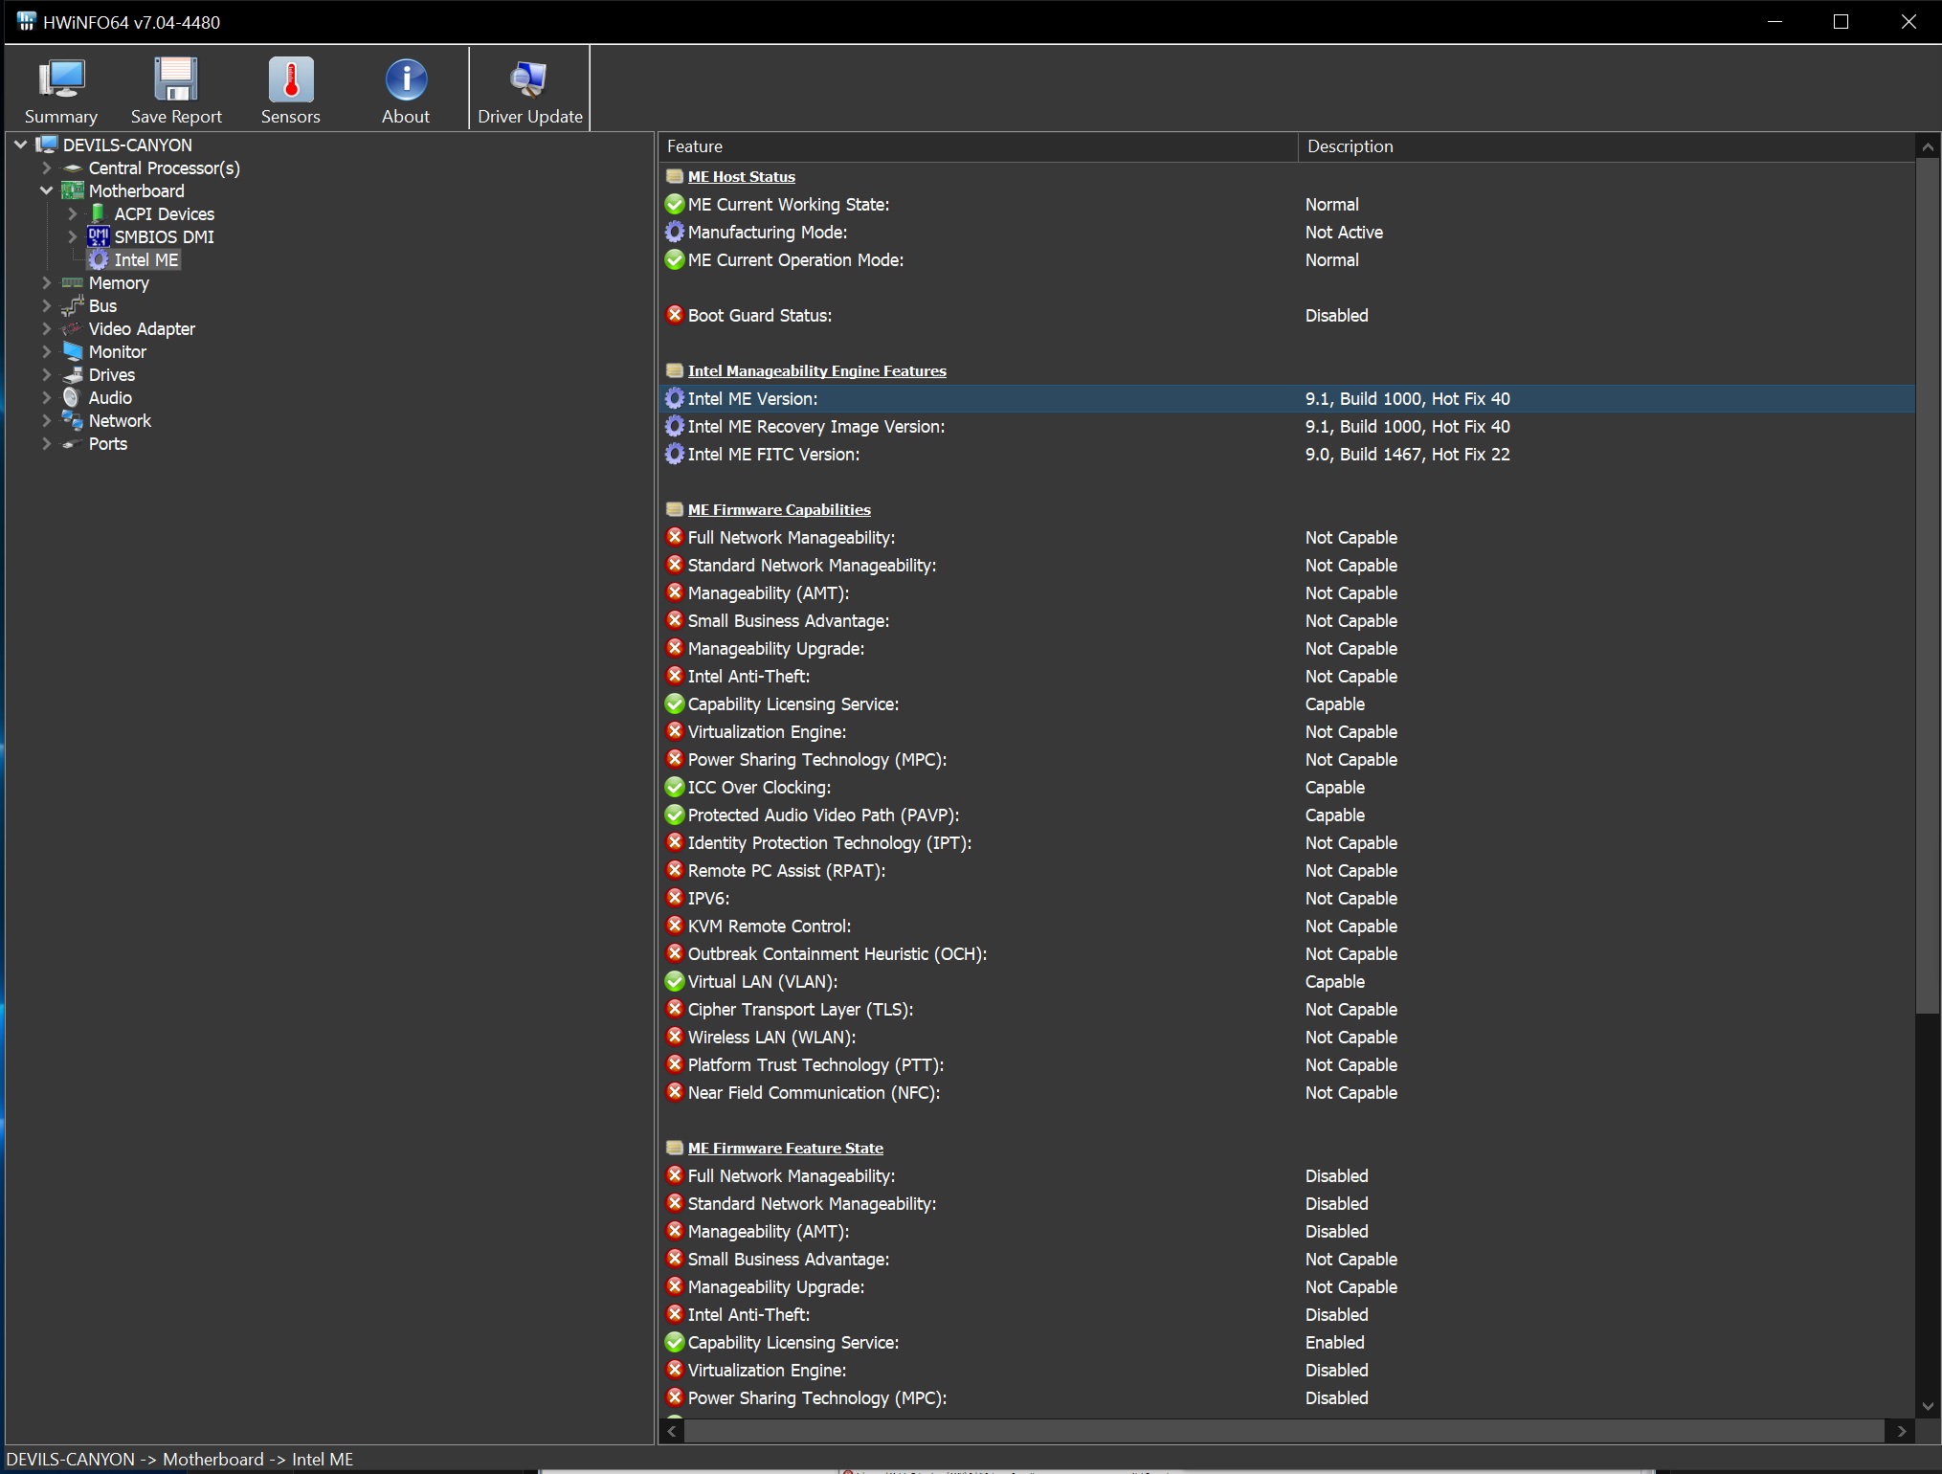This screenshot has height=1474, width=1942.
Task: Open the Sensors thermometer icon
Action: pos(291,80)
